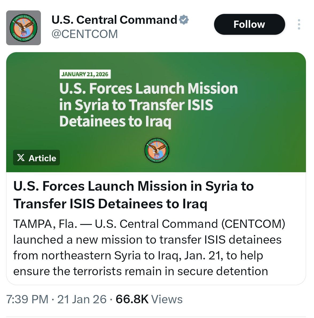Click the CENTCOM seal in the green banner
This screenshot has width=314, height=318.
(x=157, y=151)
